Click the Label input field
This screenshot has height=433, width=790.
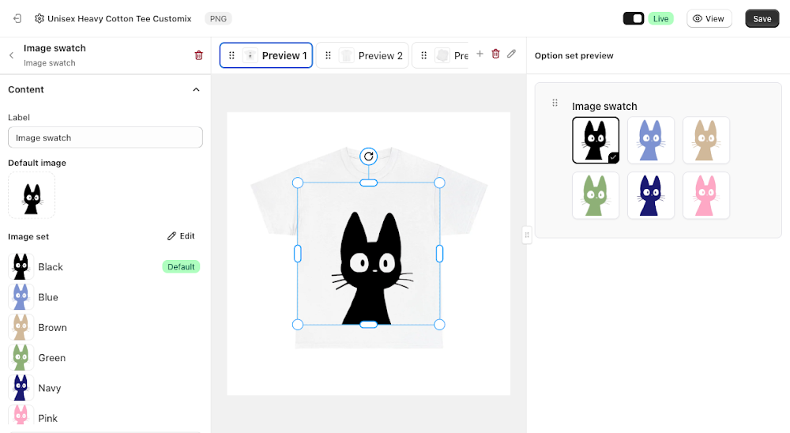[105, 137]
